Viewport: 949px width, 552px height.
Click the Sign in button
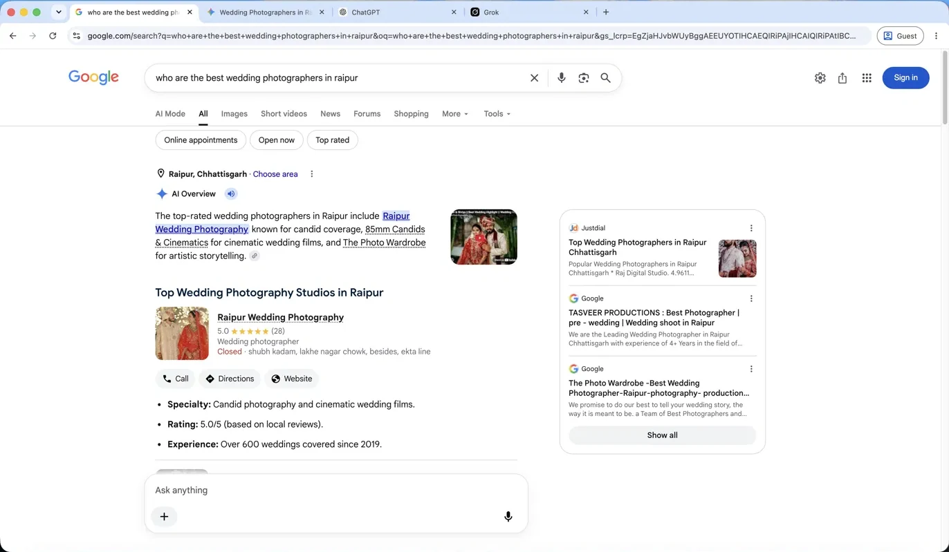point(905,77)
